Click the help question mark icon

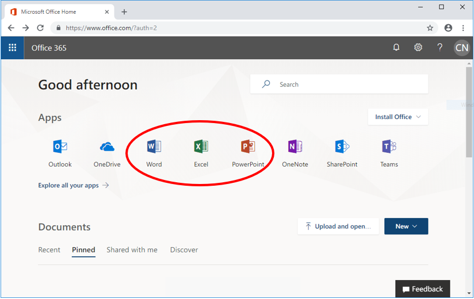point(440,48)
